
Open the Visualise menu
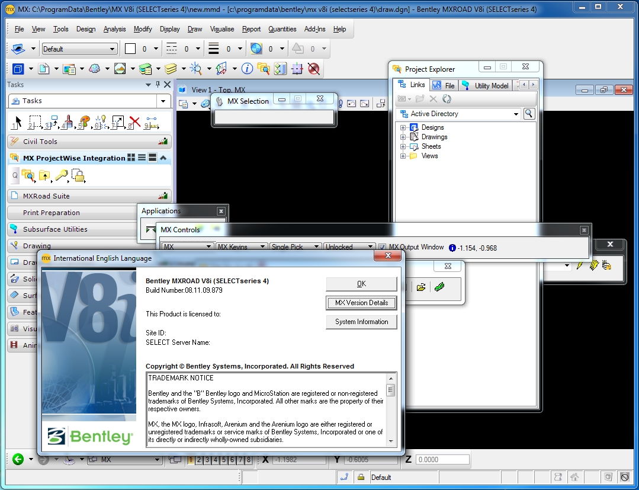[221, 29]
